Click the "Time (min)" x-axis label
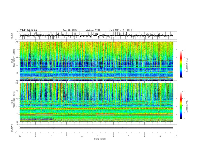The image size is (198, 153). click(100, 139)
